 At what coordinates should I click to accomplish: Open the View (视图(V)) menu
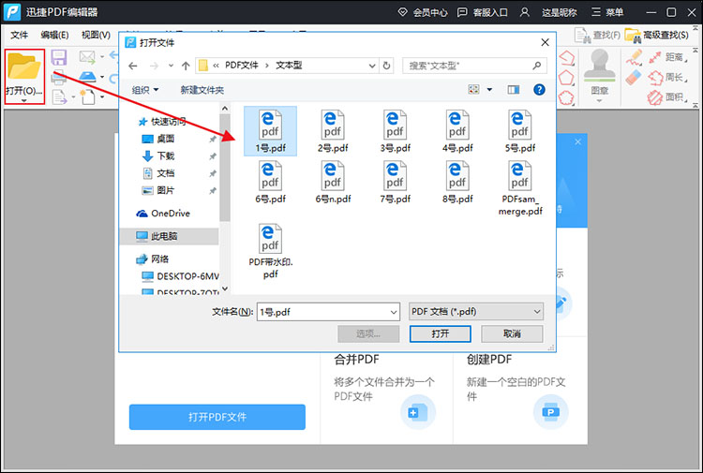coord(96,35)
